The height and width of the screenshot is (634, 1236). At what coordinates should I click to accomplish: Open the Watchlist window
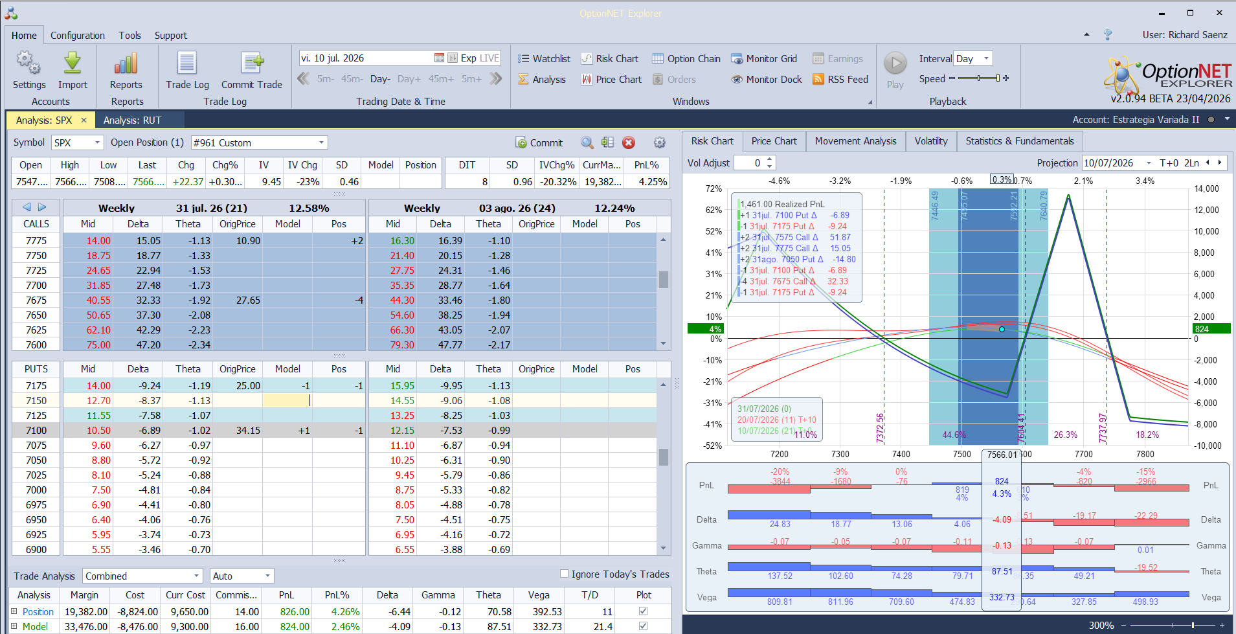544,59
